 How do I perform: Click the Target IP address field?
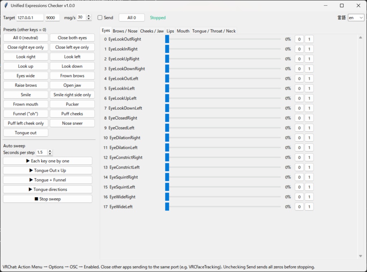click(30, 18)
